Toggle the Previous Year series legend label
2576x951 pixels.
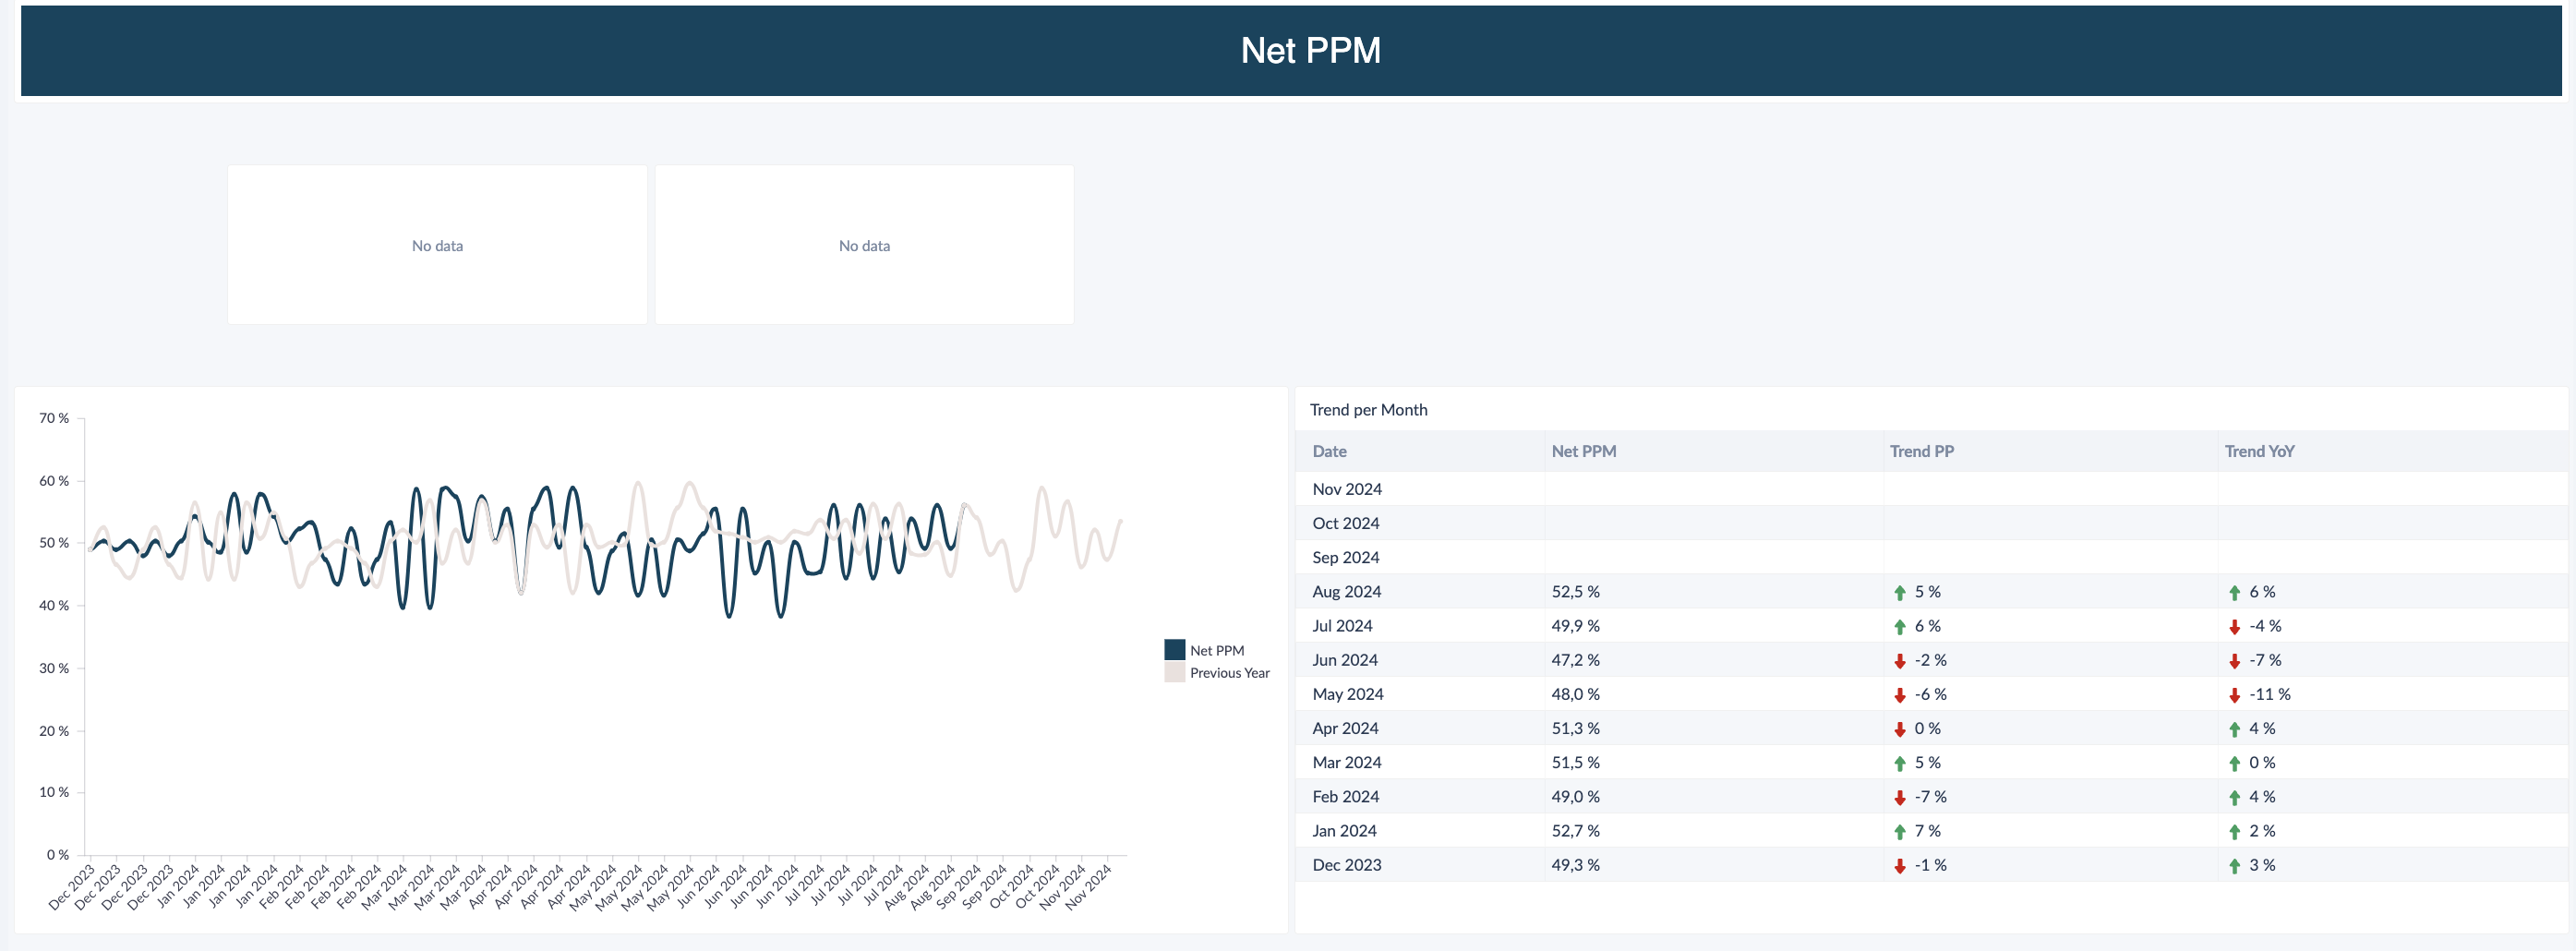[x=1229, y=673]
